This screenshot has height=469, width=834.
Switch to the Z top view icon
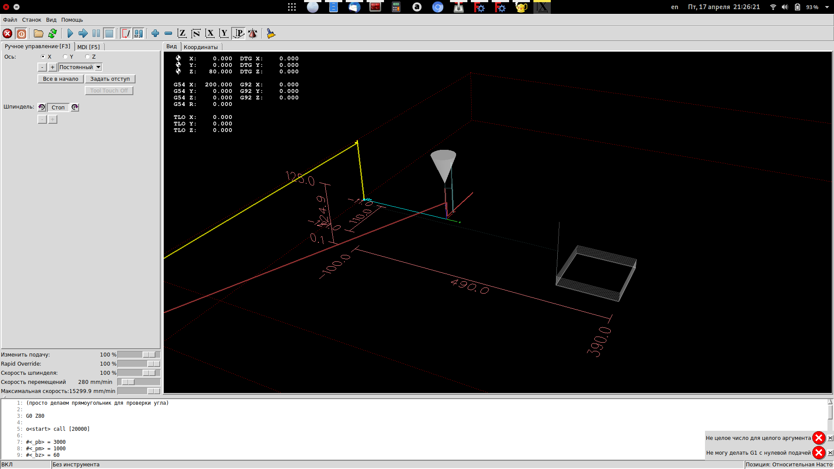point(182,33)
